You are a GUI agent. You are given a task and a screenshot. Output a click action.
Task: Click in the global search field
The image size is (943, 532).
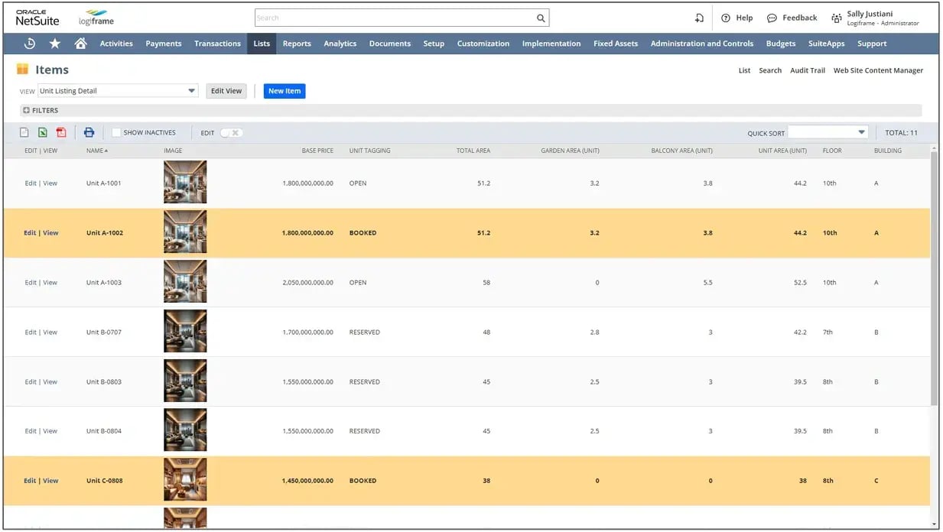(x=394, y=18)
